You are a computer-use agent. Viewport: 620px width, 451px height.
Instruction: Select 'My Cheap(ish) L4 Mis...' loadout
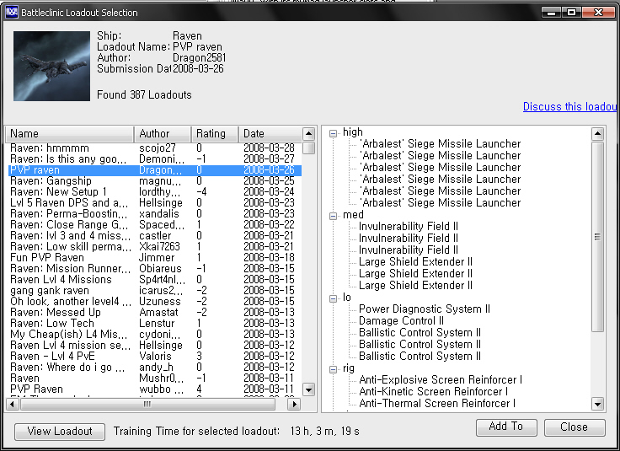point(155,335)
